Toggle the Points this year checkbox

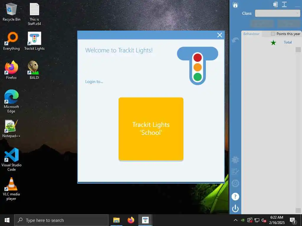pyautogui.click(x=273, y=34)
